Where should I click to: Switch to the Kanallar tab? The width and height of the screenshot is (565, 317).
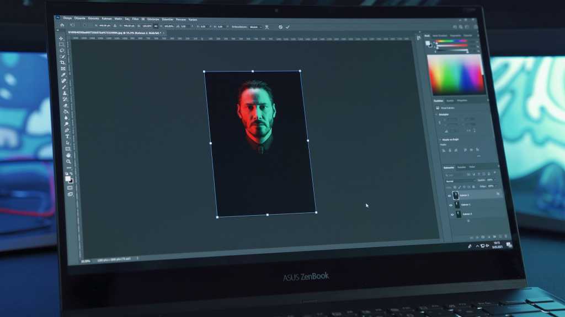pos(462,167)
